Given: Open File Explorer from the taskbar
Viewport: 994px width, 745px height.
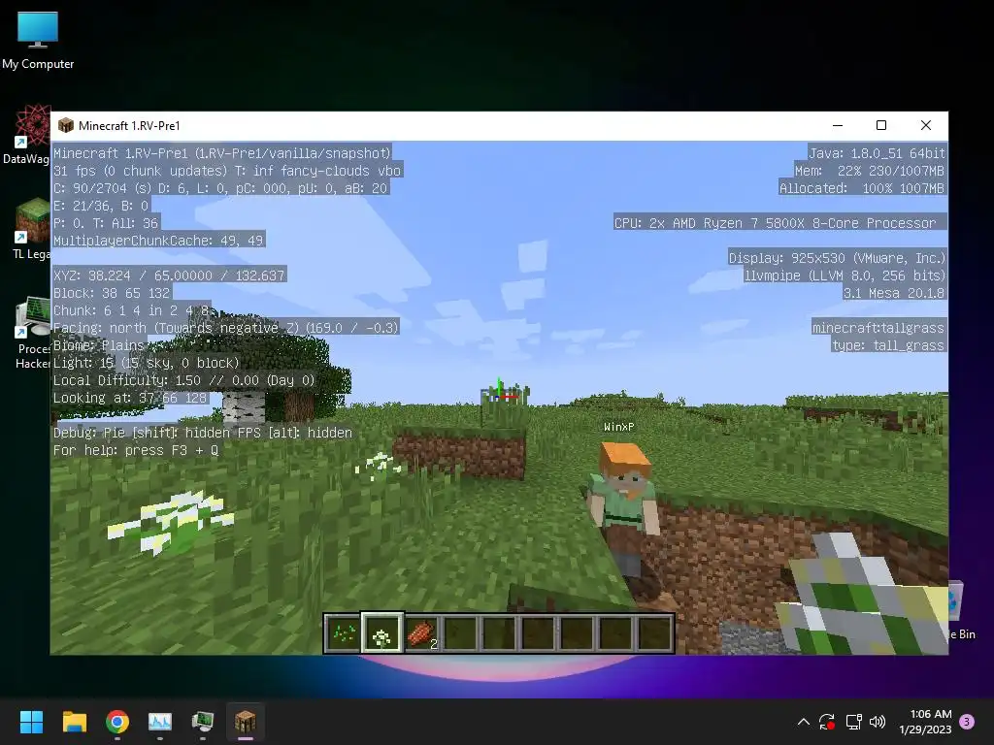Looking at the screenshot, I should (74, 722).
